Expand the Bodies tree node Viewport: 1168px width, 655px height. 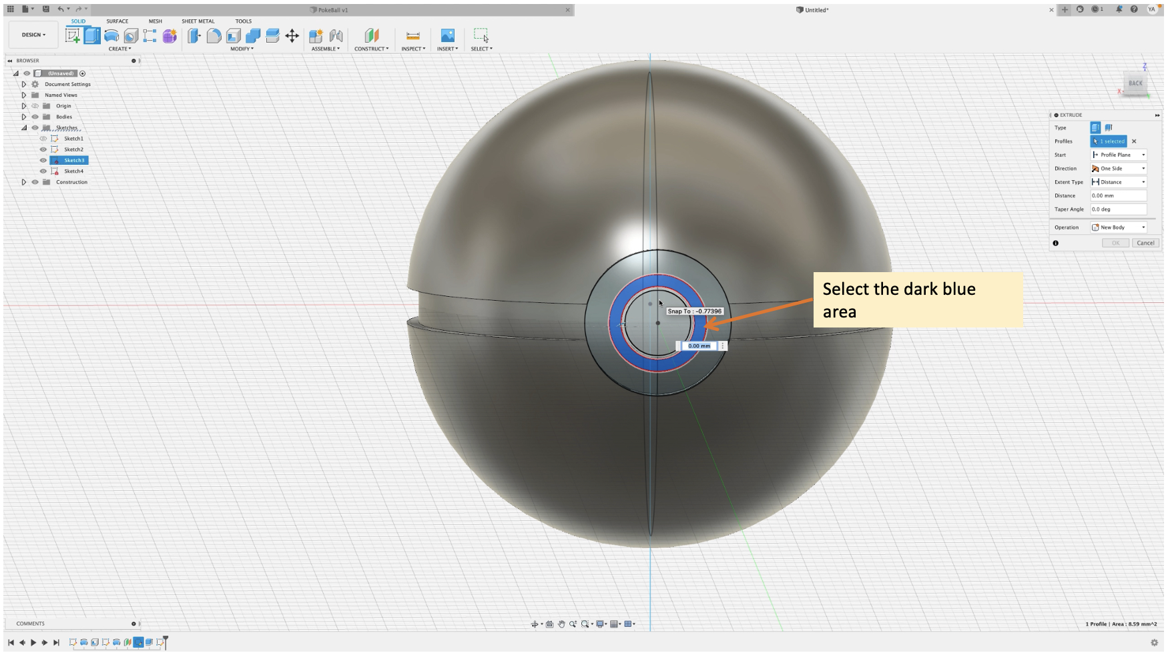click(24, 117)
